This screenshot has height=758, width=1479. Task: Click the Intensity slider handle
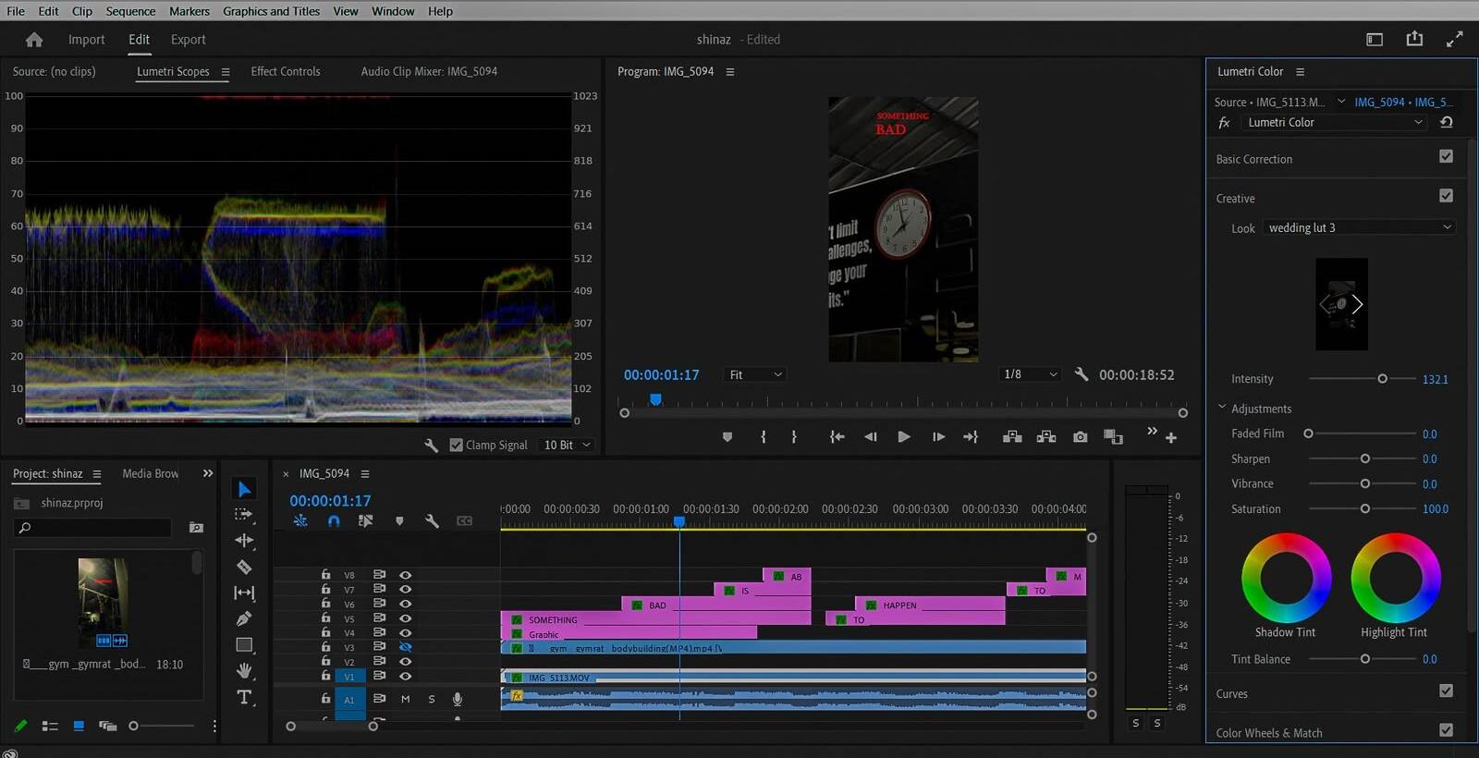click(1382, 379)
